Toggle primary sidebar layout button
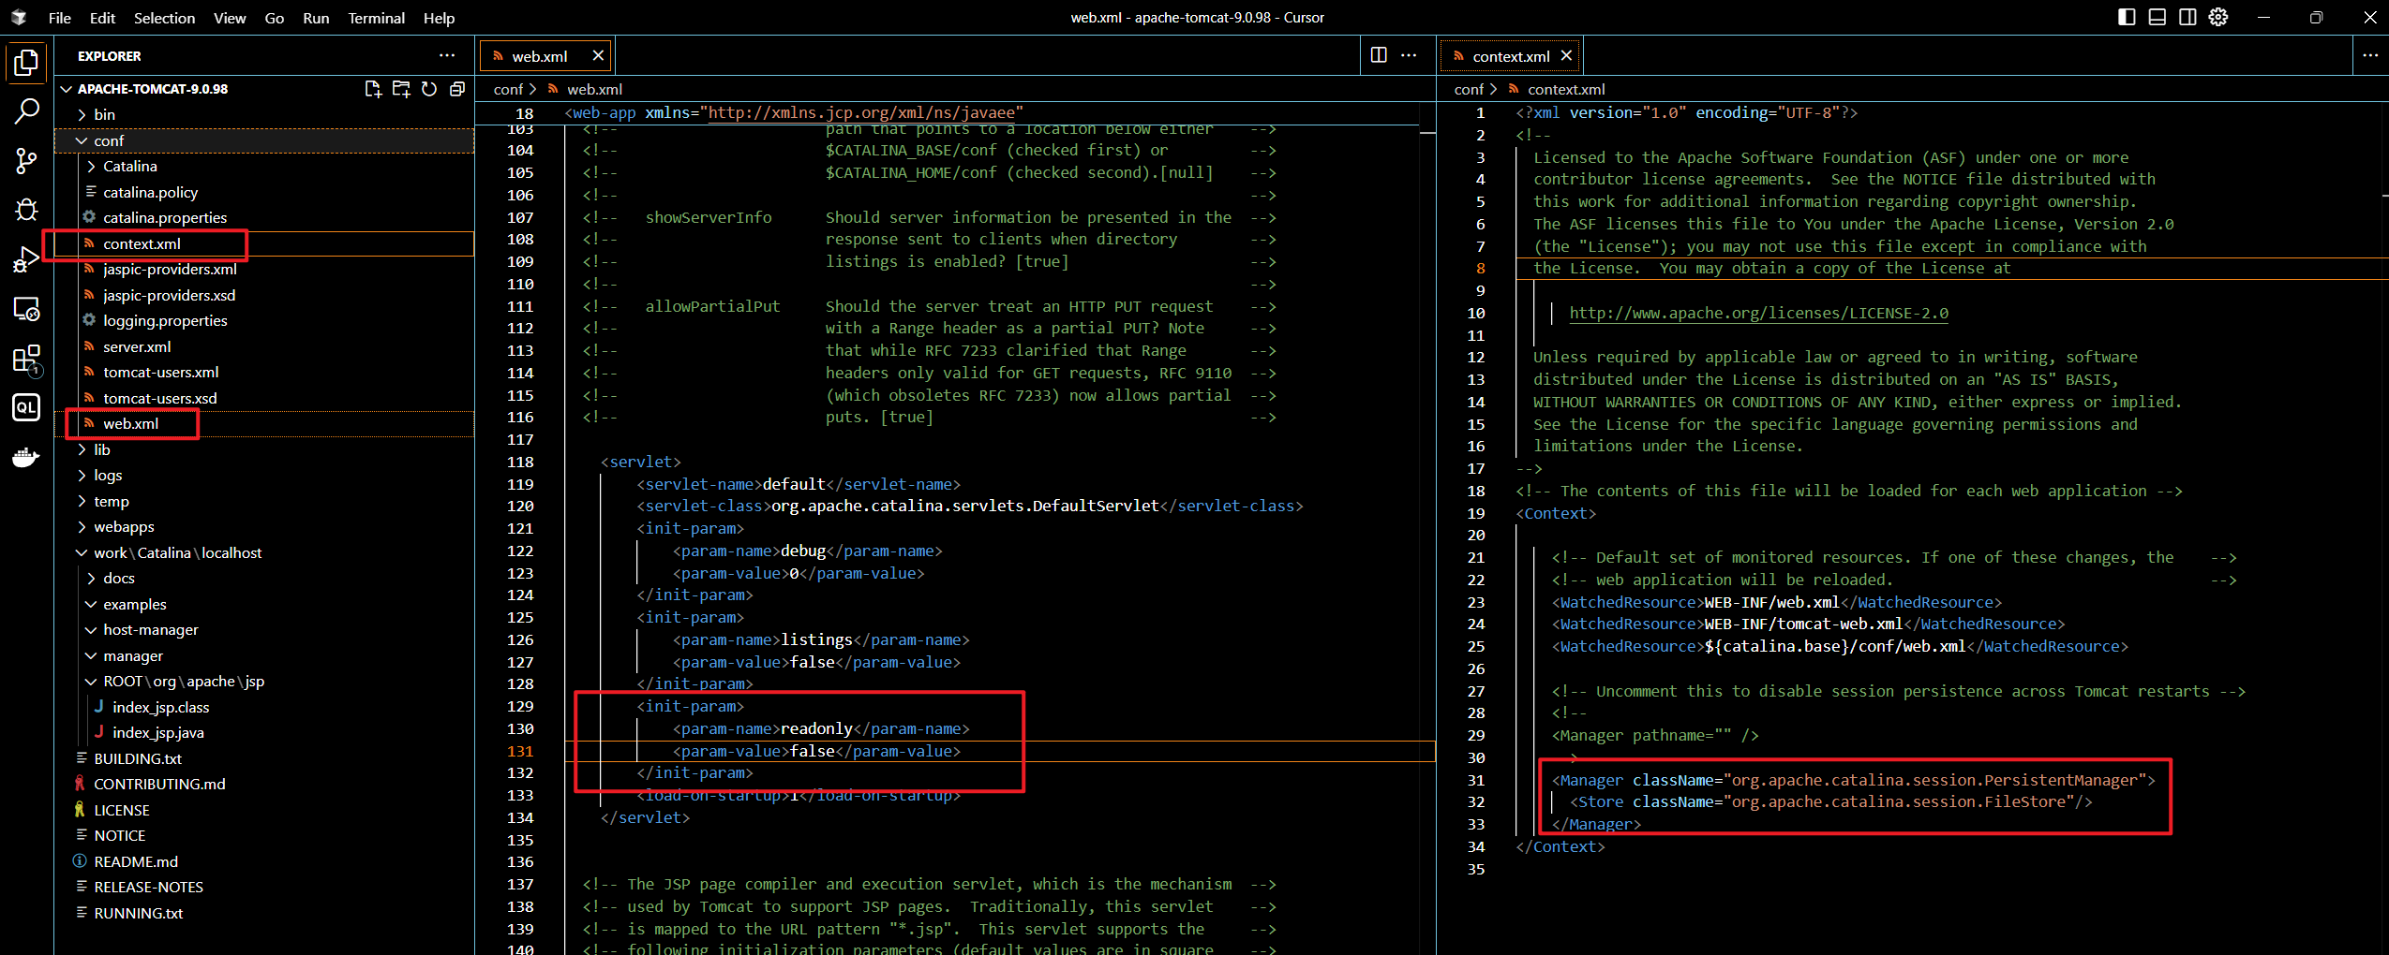 (2127, 17)
